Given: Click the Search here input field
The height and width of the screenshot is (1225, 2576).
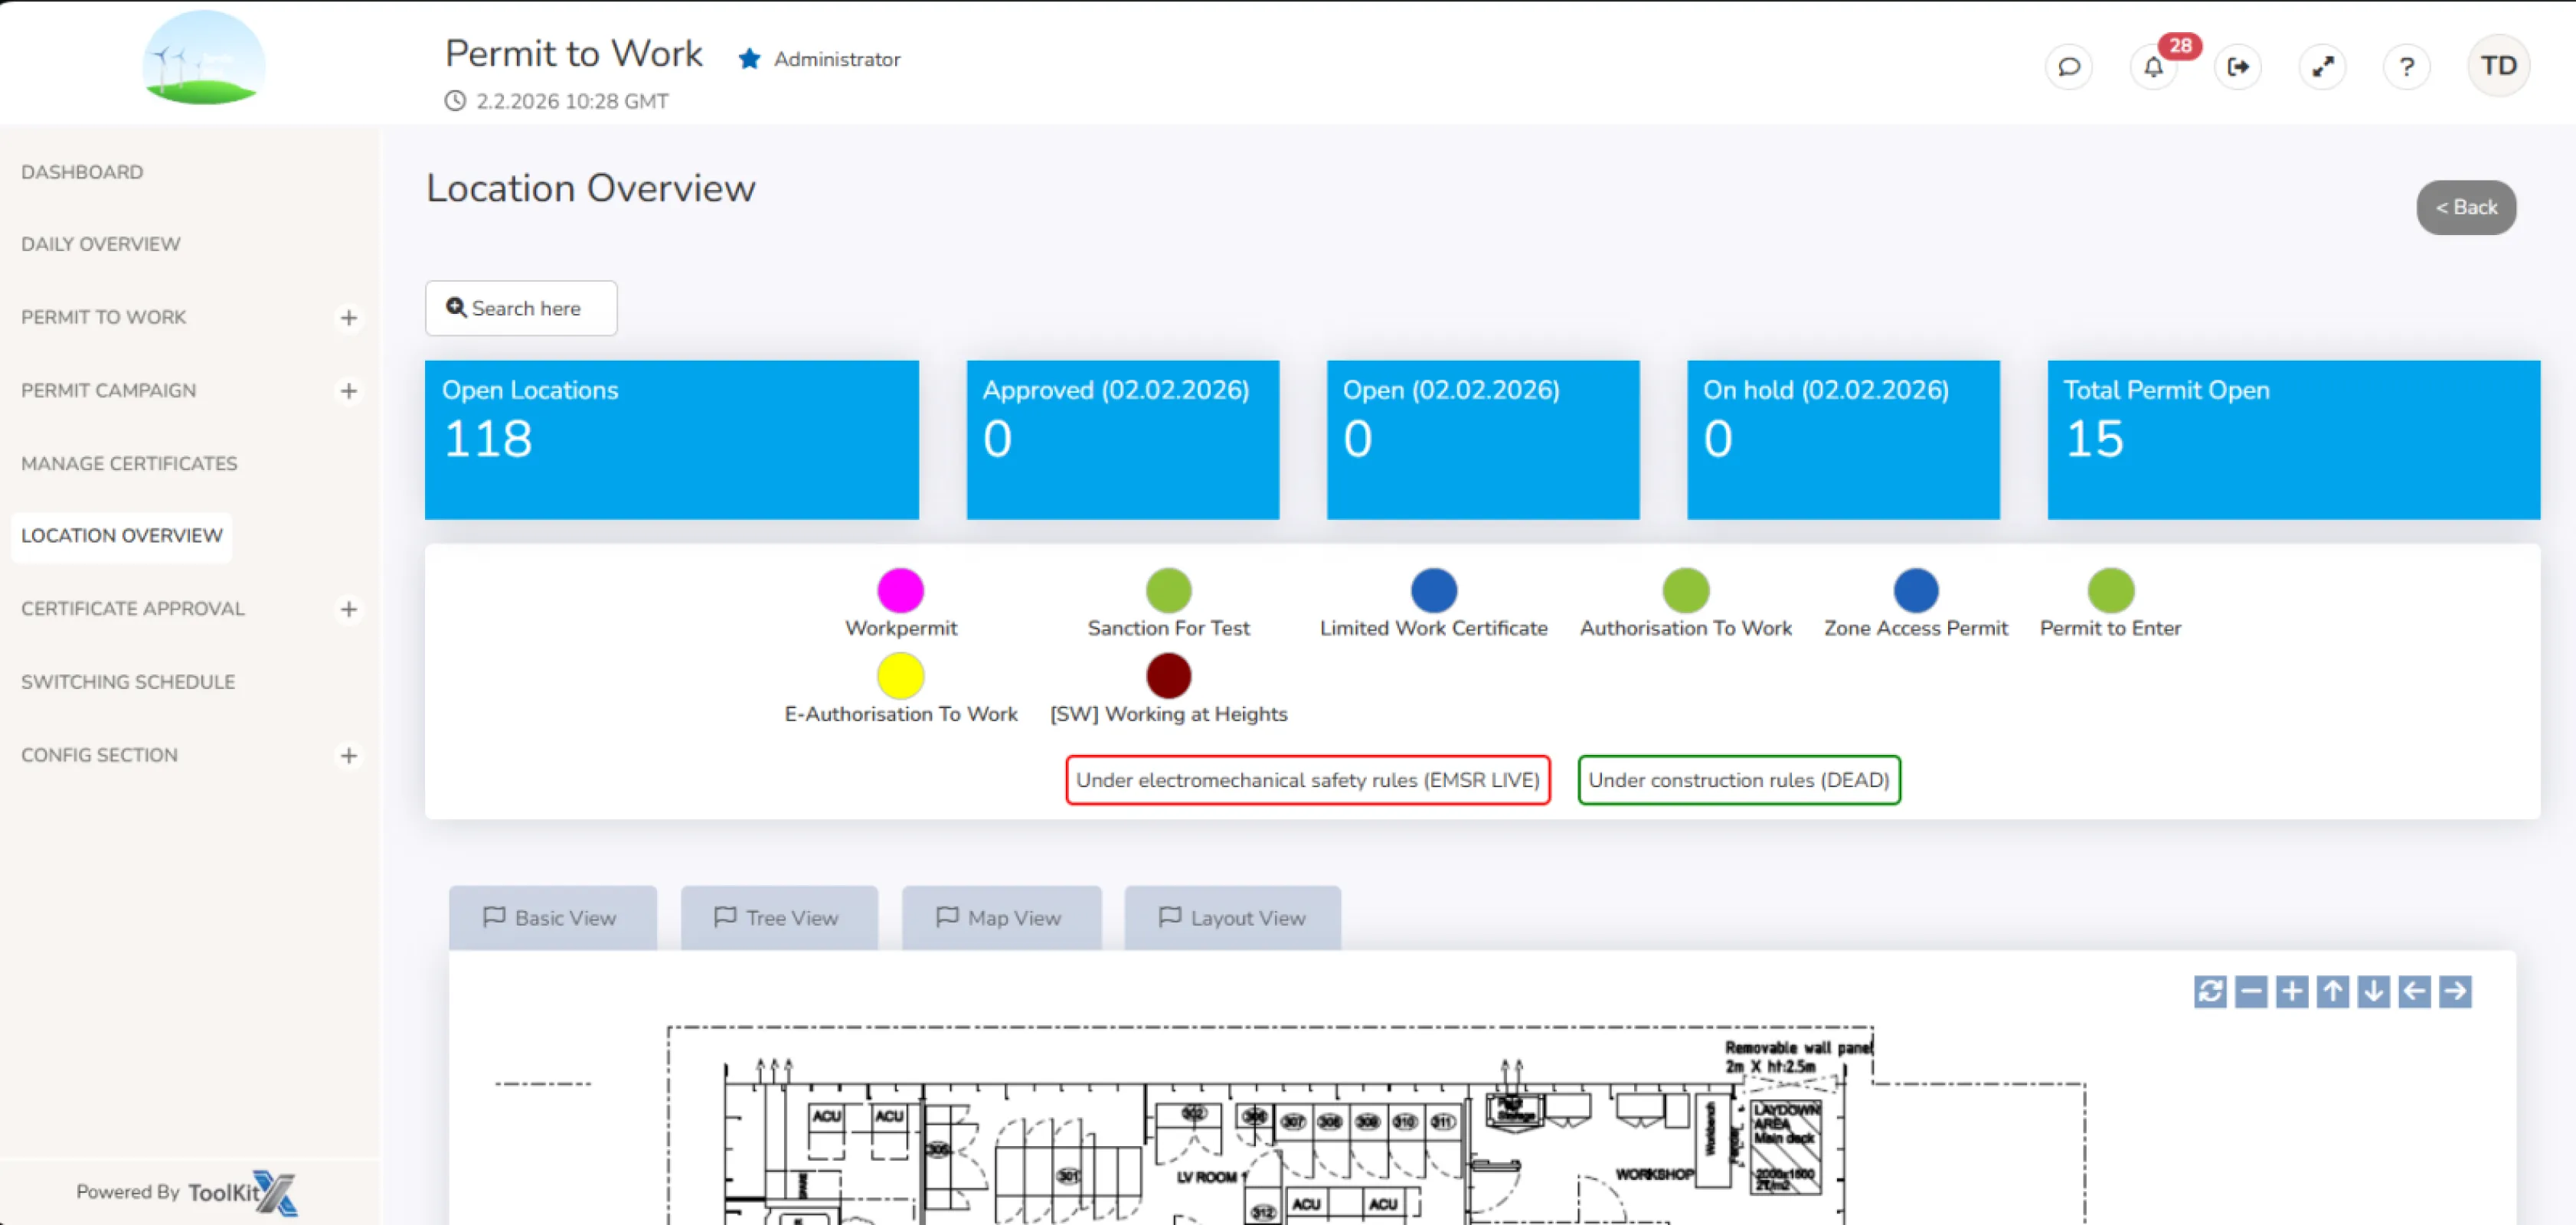Looking at the screenshot, I should (x=520, y=308).
